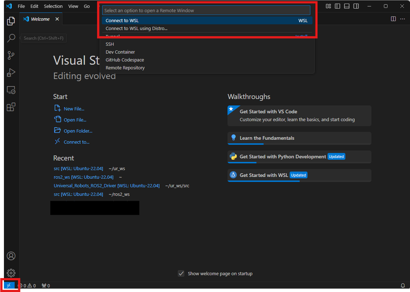Open Get Started with Python Development
Viewport: 410px width, 292px height.
pyautogui.click(x=299, y=157)
